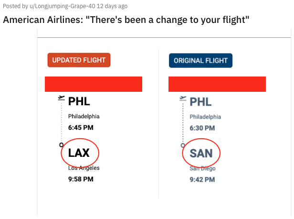
Task: Click the 9:42 PM original arrival time
Action: click(x=202, y=180)
